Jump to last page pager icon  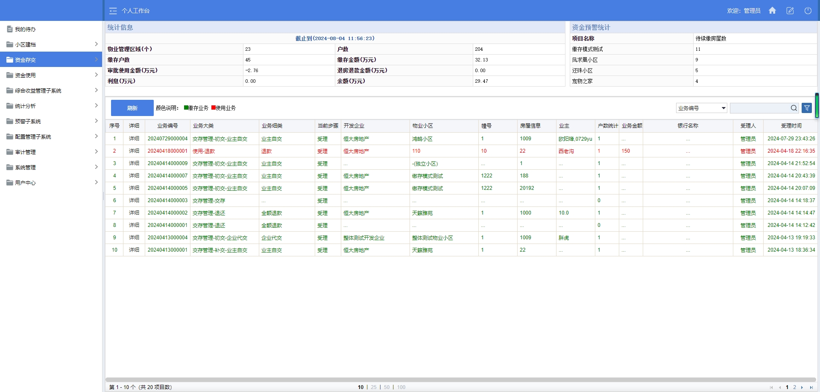click(811, 387)
